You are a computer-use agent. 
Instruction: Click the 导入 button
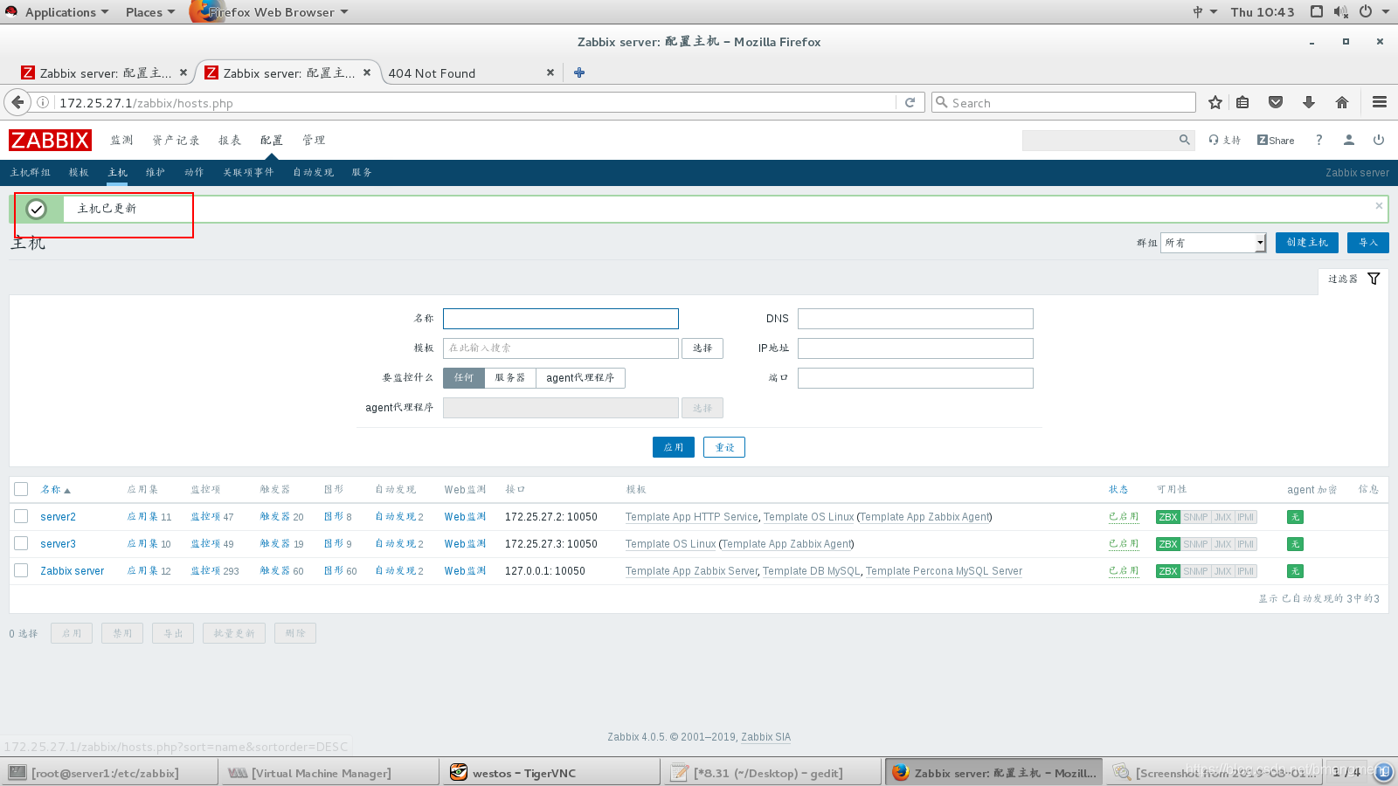tap(1368, 243)
